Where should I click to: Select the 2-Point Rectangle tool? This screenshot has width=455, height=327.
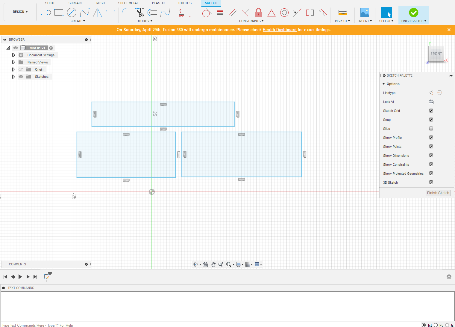[59, 13]
